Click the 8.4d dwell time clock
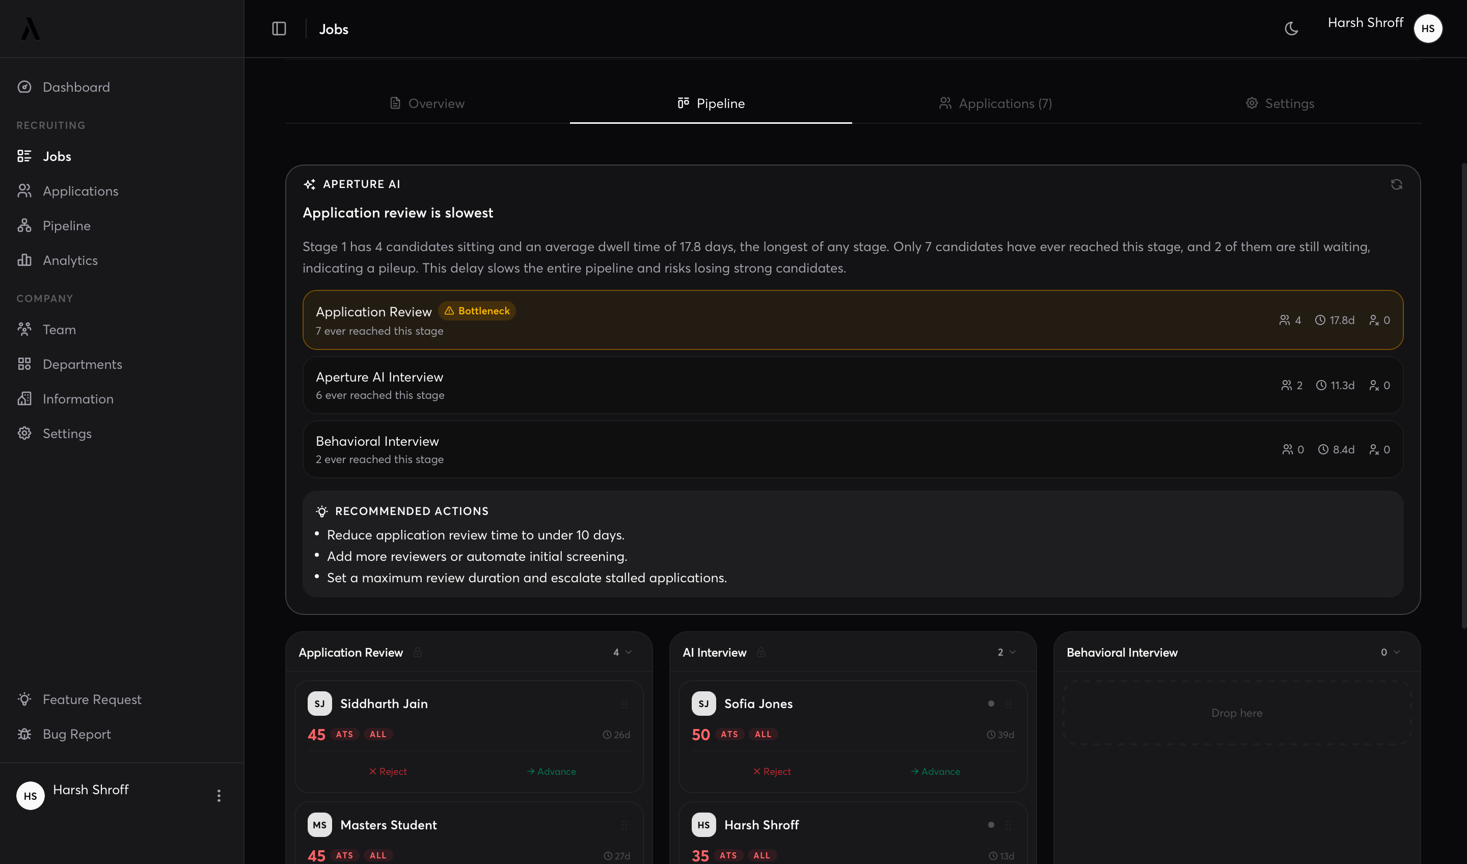 click(x=1323, y=449)
